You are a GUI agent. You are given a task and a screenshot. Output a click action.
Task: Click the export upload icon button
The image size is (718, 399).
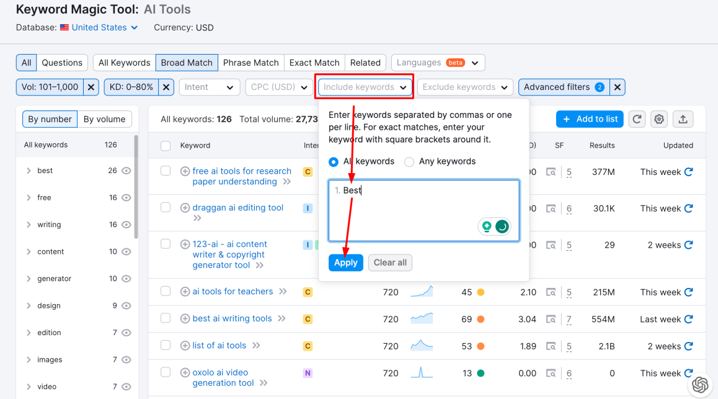pos(683,119)
